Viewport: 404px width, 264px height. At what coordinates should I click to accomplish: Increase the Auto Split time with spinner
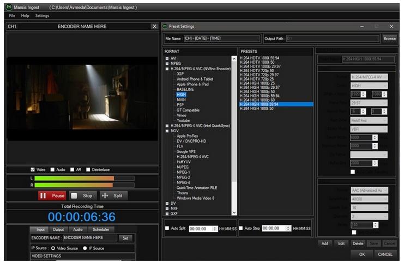215,226
